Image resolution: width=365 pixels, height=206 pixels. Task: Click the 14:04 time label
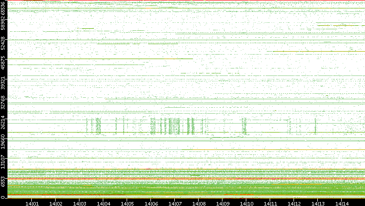click(103, 203)
